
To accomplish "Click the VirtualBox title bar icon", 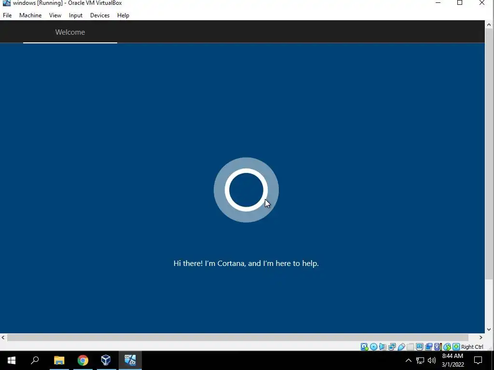I will point(6,3).
